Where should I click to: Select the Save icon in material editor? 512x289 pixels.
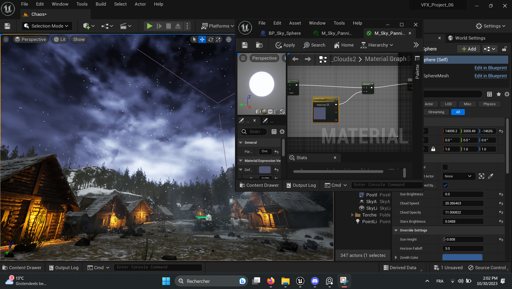pyautogui.click(x=244, y=45)
